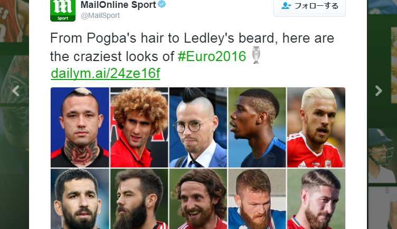Open bottom-left photo of dark-bearded man

[80, 198]
